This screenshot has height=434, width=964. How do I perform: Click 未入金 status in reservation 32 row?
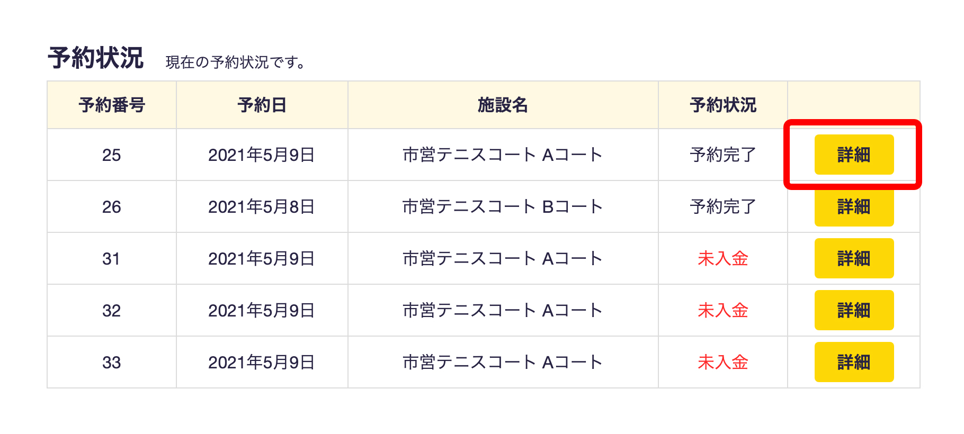coord(722,311)
